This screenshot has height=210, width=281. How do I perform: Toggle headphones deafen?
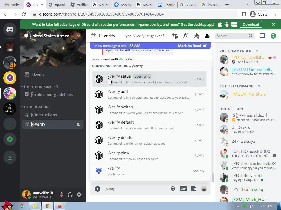[x=70, y=194]
